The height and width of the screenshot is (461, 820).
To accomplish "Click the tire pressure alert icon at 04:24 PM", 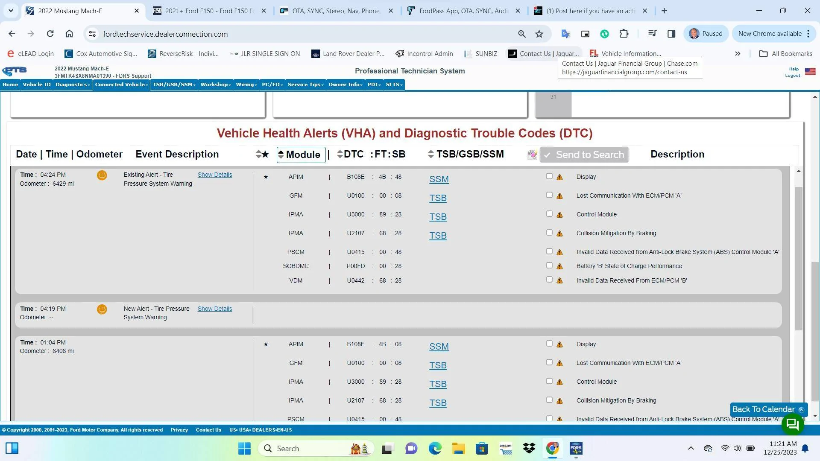I will (x=102, y=175).
